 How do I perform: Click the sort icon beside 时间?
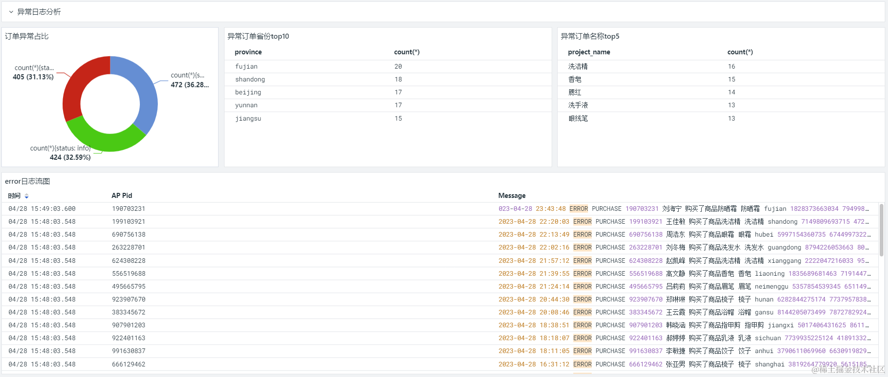27,196
